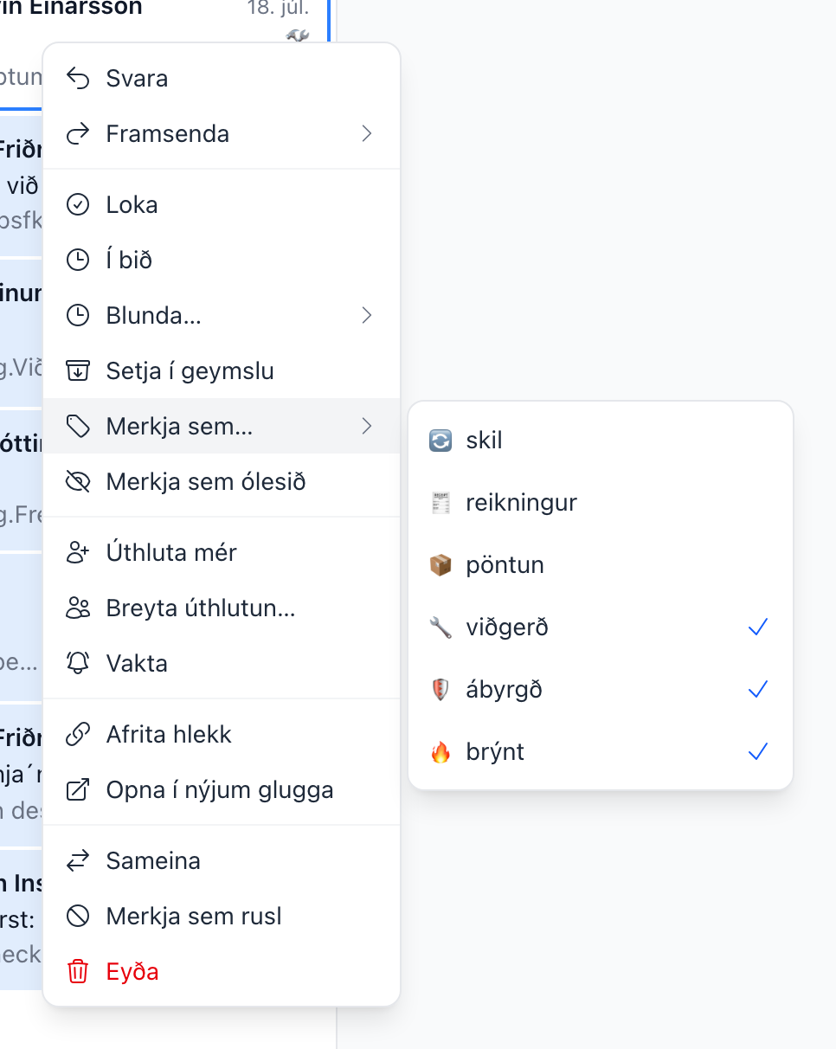This screenshot has height=1049, width=836.
Task: Click the forward arrow icon beside Framsenda
Action: pyautogui.click(x=78, y=134)
